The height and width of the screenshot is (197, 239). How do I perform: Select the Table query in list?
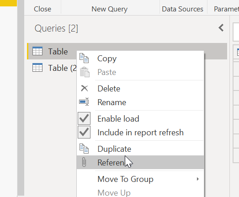pos(127,51)
